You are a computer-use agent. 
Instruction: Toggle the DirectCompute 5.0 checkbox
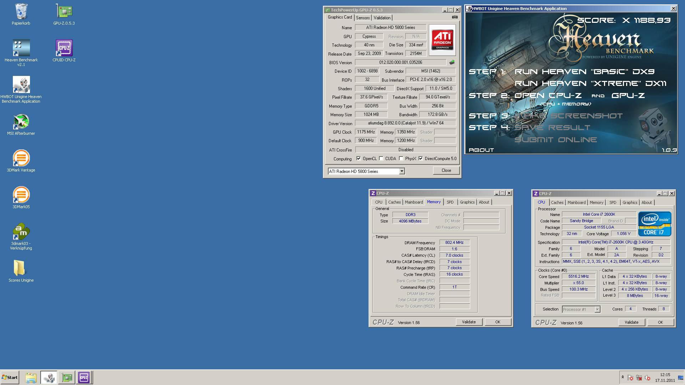pos(421,159)
